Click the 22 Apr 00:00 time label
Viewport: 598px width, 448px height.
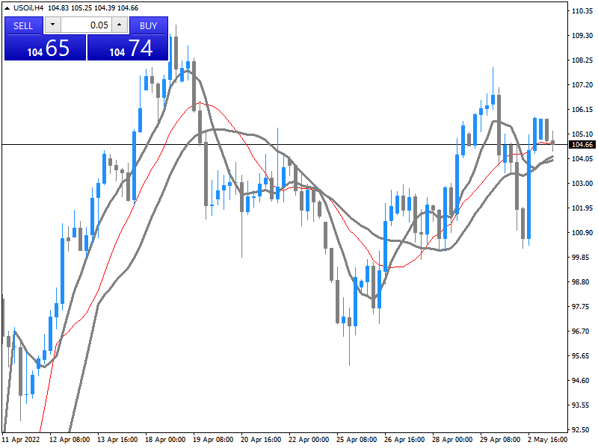pos(307,440)
